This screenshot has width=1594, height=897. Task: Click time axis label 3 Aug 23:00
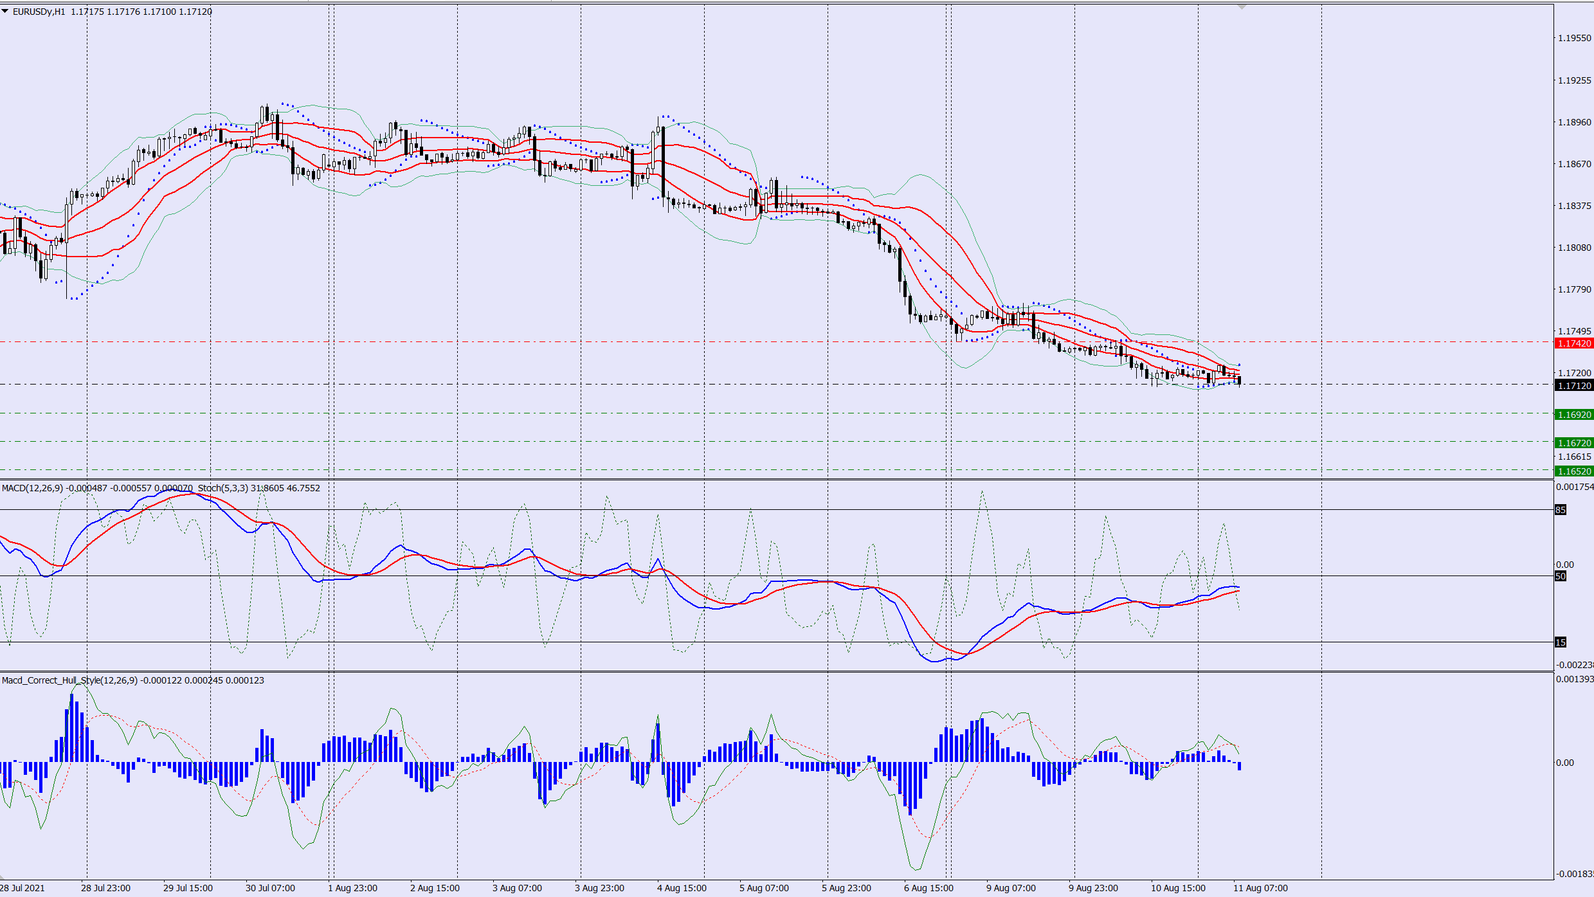coord(599,888)
